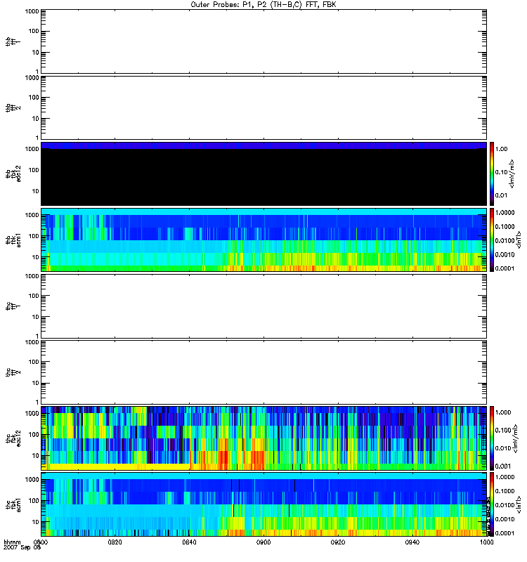Click the date text '2007 Sep 08'
Image resolution: width=527 pixels, height=562 pixels.
pyautogui.click(x=22, y=548)
